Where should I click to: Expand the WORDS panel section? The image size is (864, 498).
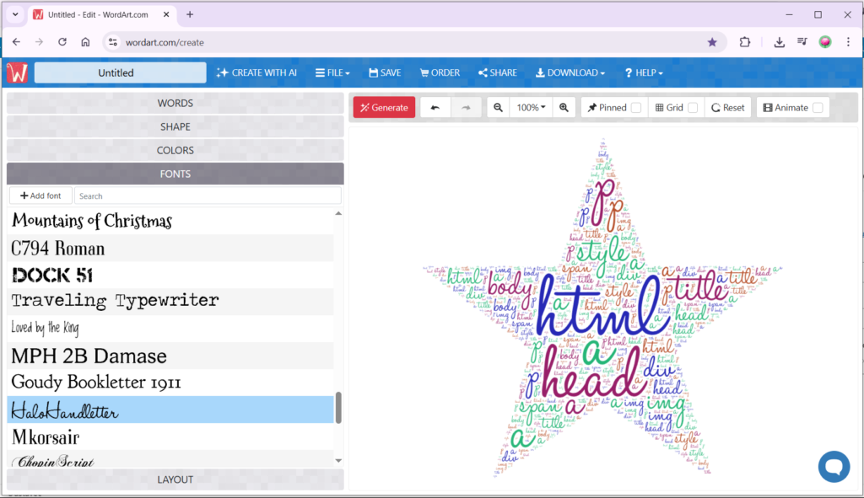point(175,104)
